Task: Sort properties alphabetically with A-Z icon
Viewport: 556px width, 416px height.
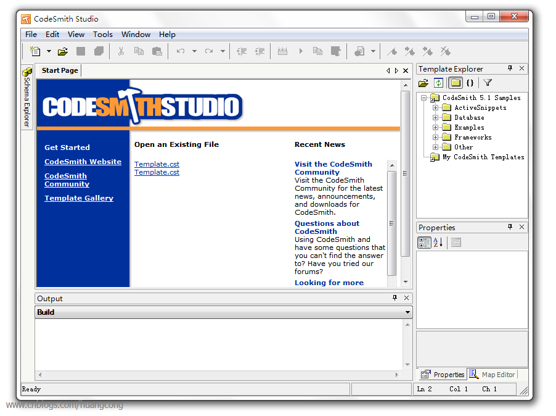Action: click(x=438, y=243)
